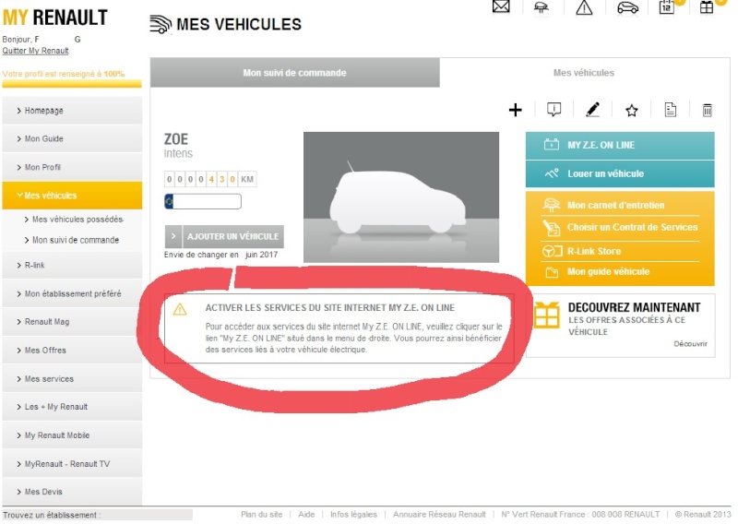The image size is (738, 524).
Task: Switch to Mon suivi de commande tab
Action: [x=294, y=73]
